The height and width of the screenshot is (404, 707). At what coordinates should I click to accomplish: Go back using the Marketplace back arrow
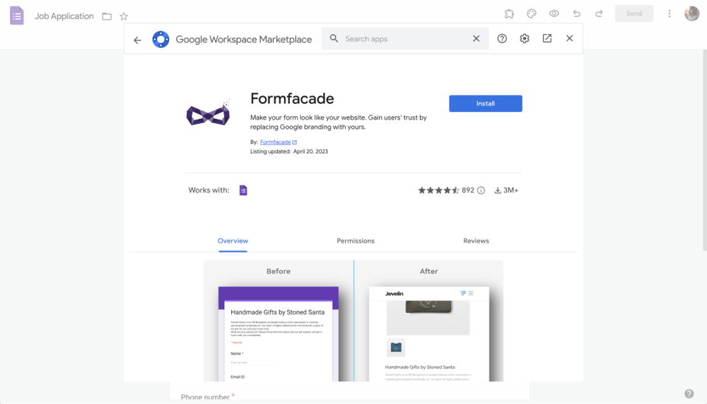137,40
